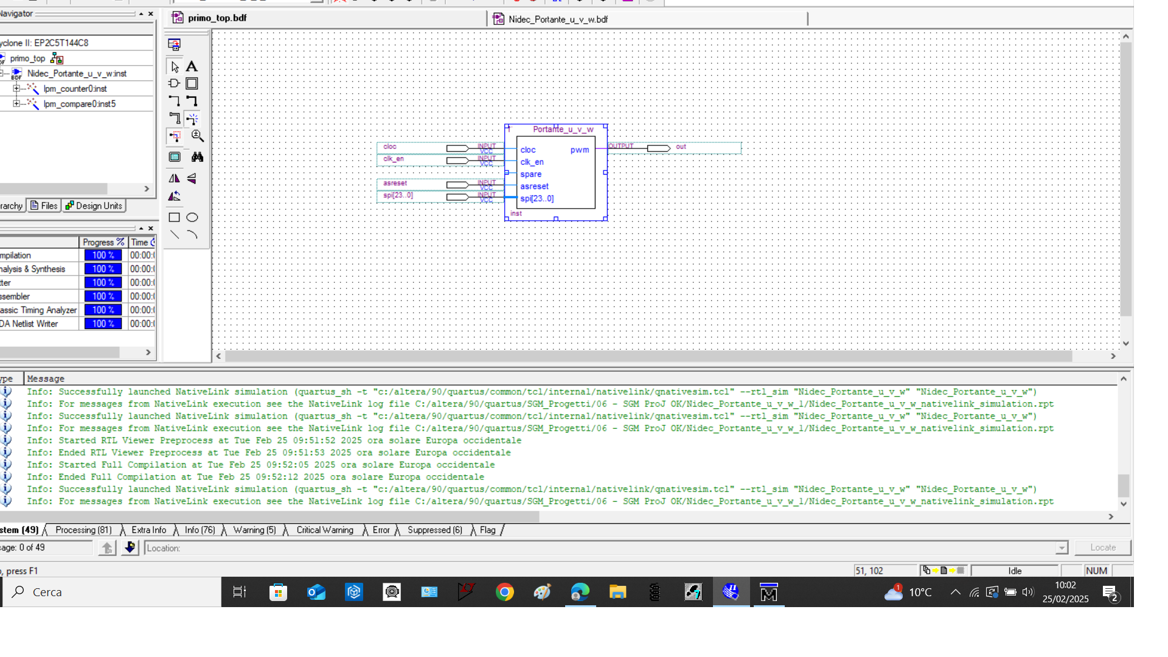
Task: Select Nidec_Portante_u_v_w:inst in hierarchy
Action: (77, 74)
